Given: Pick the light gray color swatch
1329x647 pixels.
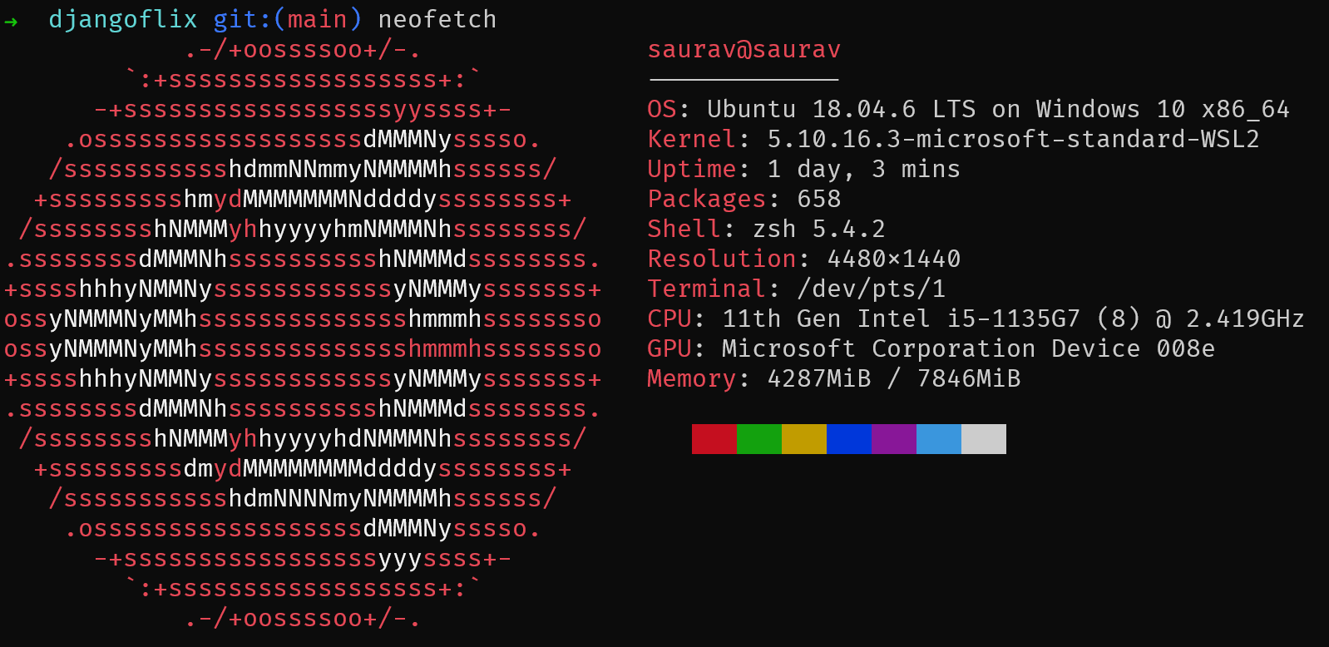Looking at the screenshot, I should pyautogui.click(x=983, y=439).
